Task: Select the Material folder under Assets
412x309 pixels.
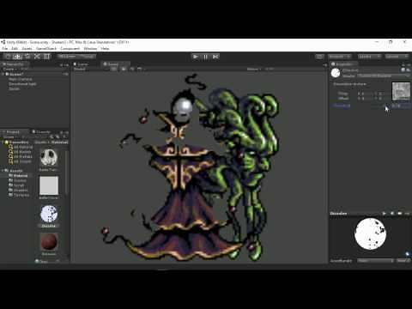Action: [18, 176]
